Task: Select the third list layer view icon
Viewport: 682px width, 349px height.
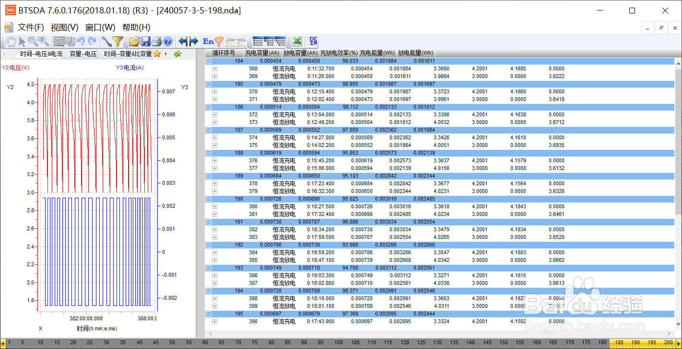Action: click(280, 42)
